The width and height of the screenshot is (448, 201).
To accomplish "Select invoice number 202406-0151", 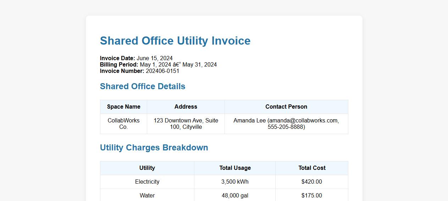I will point(162,71).
